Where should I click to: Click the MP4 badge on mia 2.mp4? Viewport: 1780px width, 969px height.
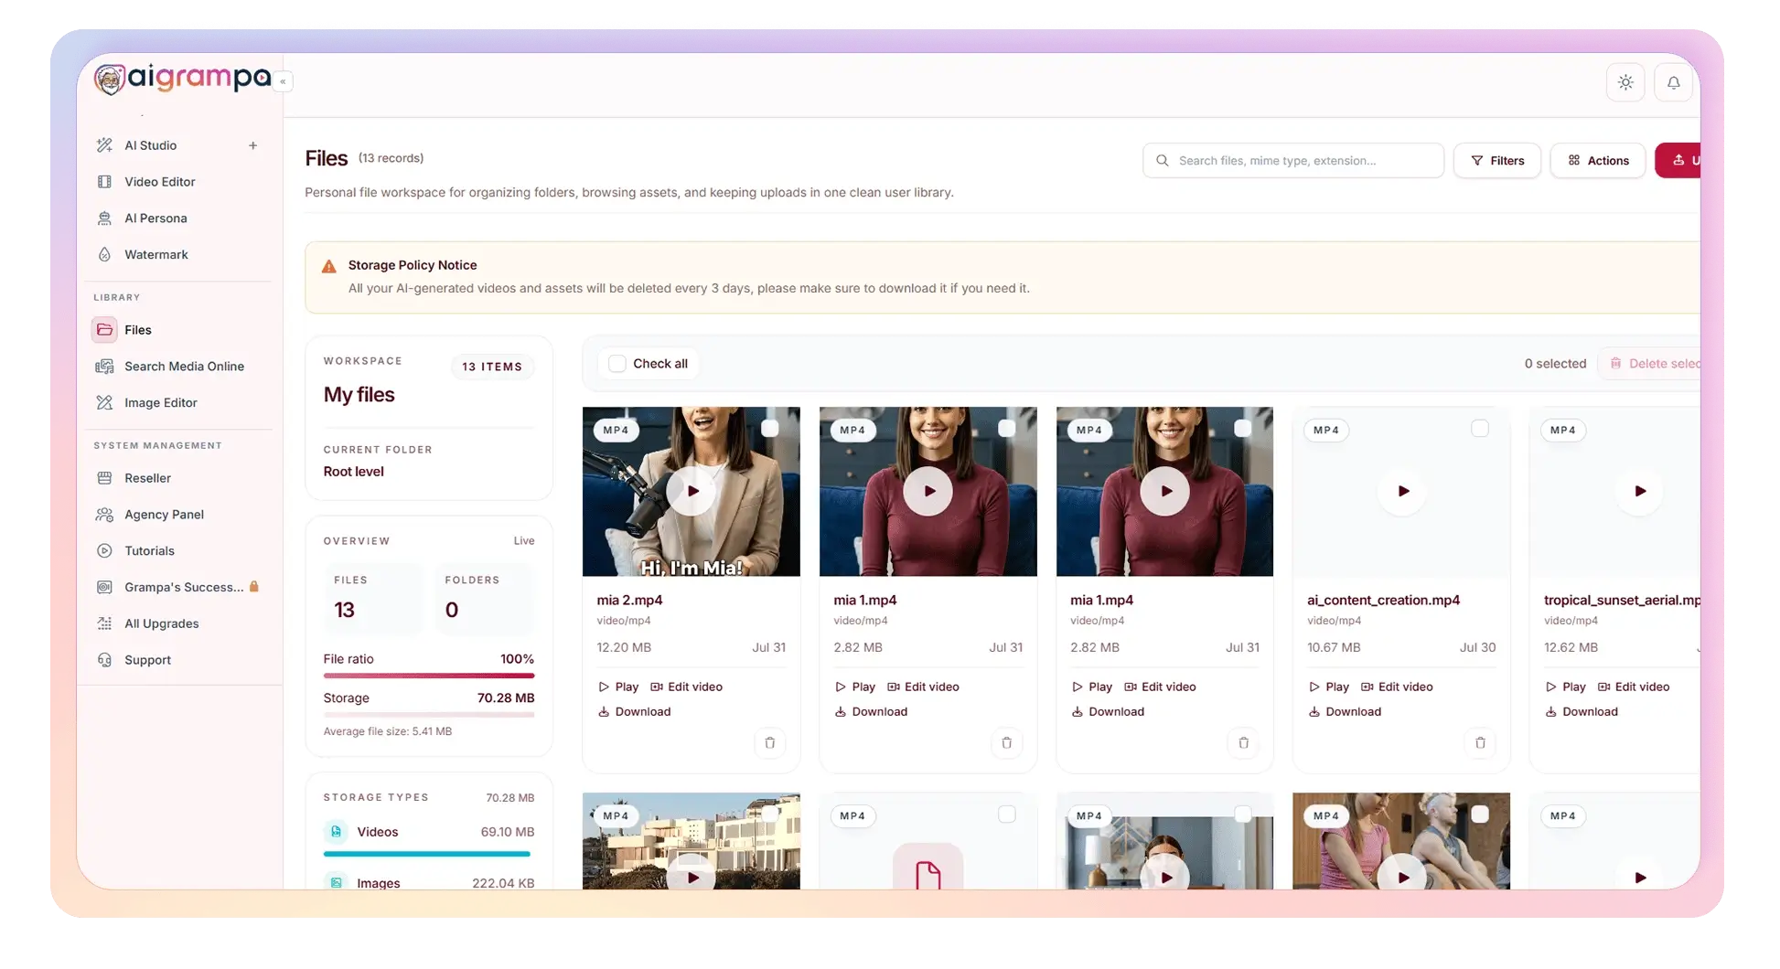click(617, 431)
